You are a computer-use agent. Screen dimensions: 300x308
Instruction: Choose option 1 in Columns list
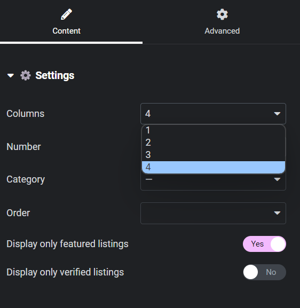coord(214,130)
